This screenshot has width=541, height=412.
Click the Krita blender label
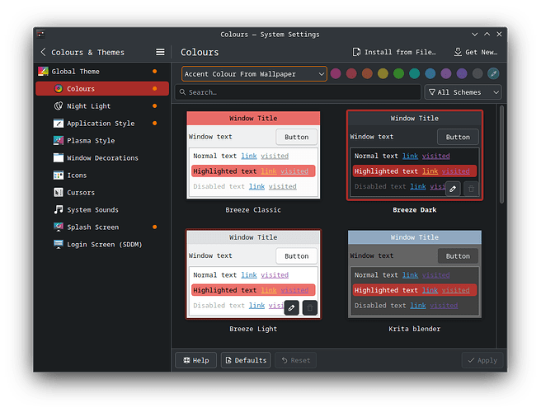(x=414, y=329)
